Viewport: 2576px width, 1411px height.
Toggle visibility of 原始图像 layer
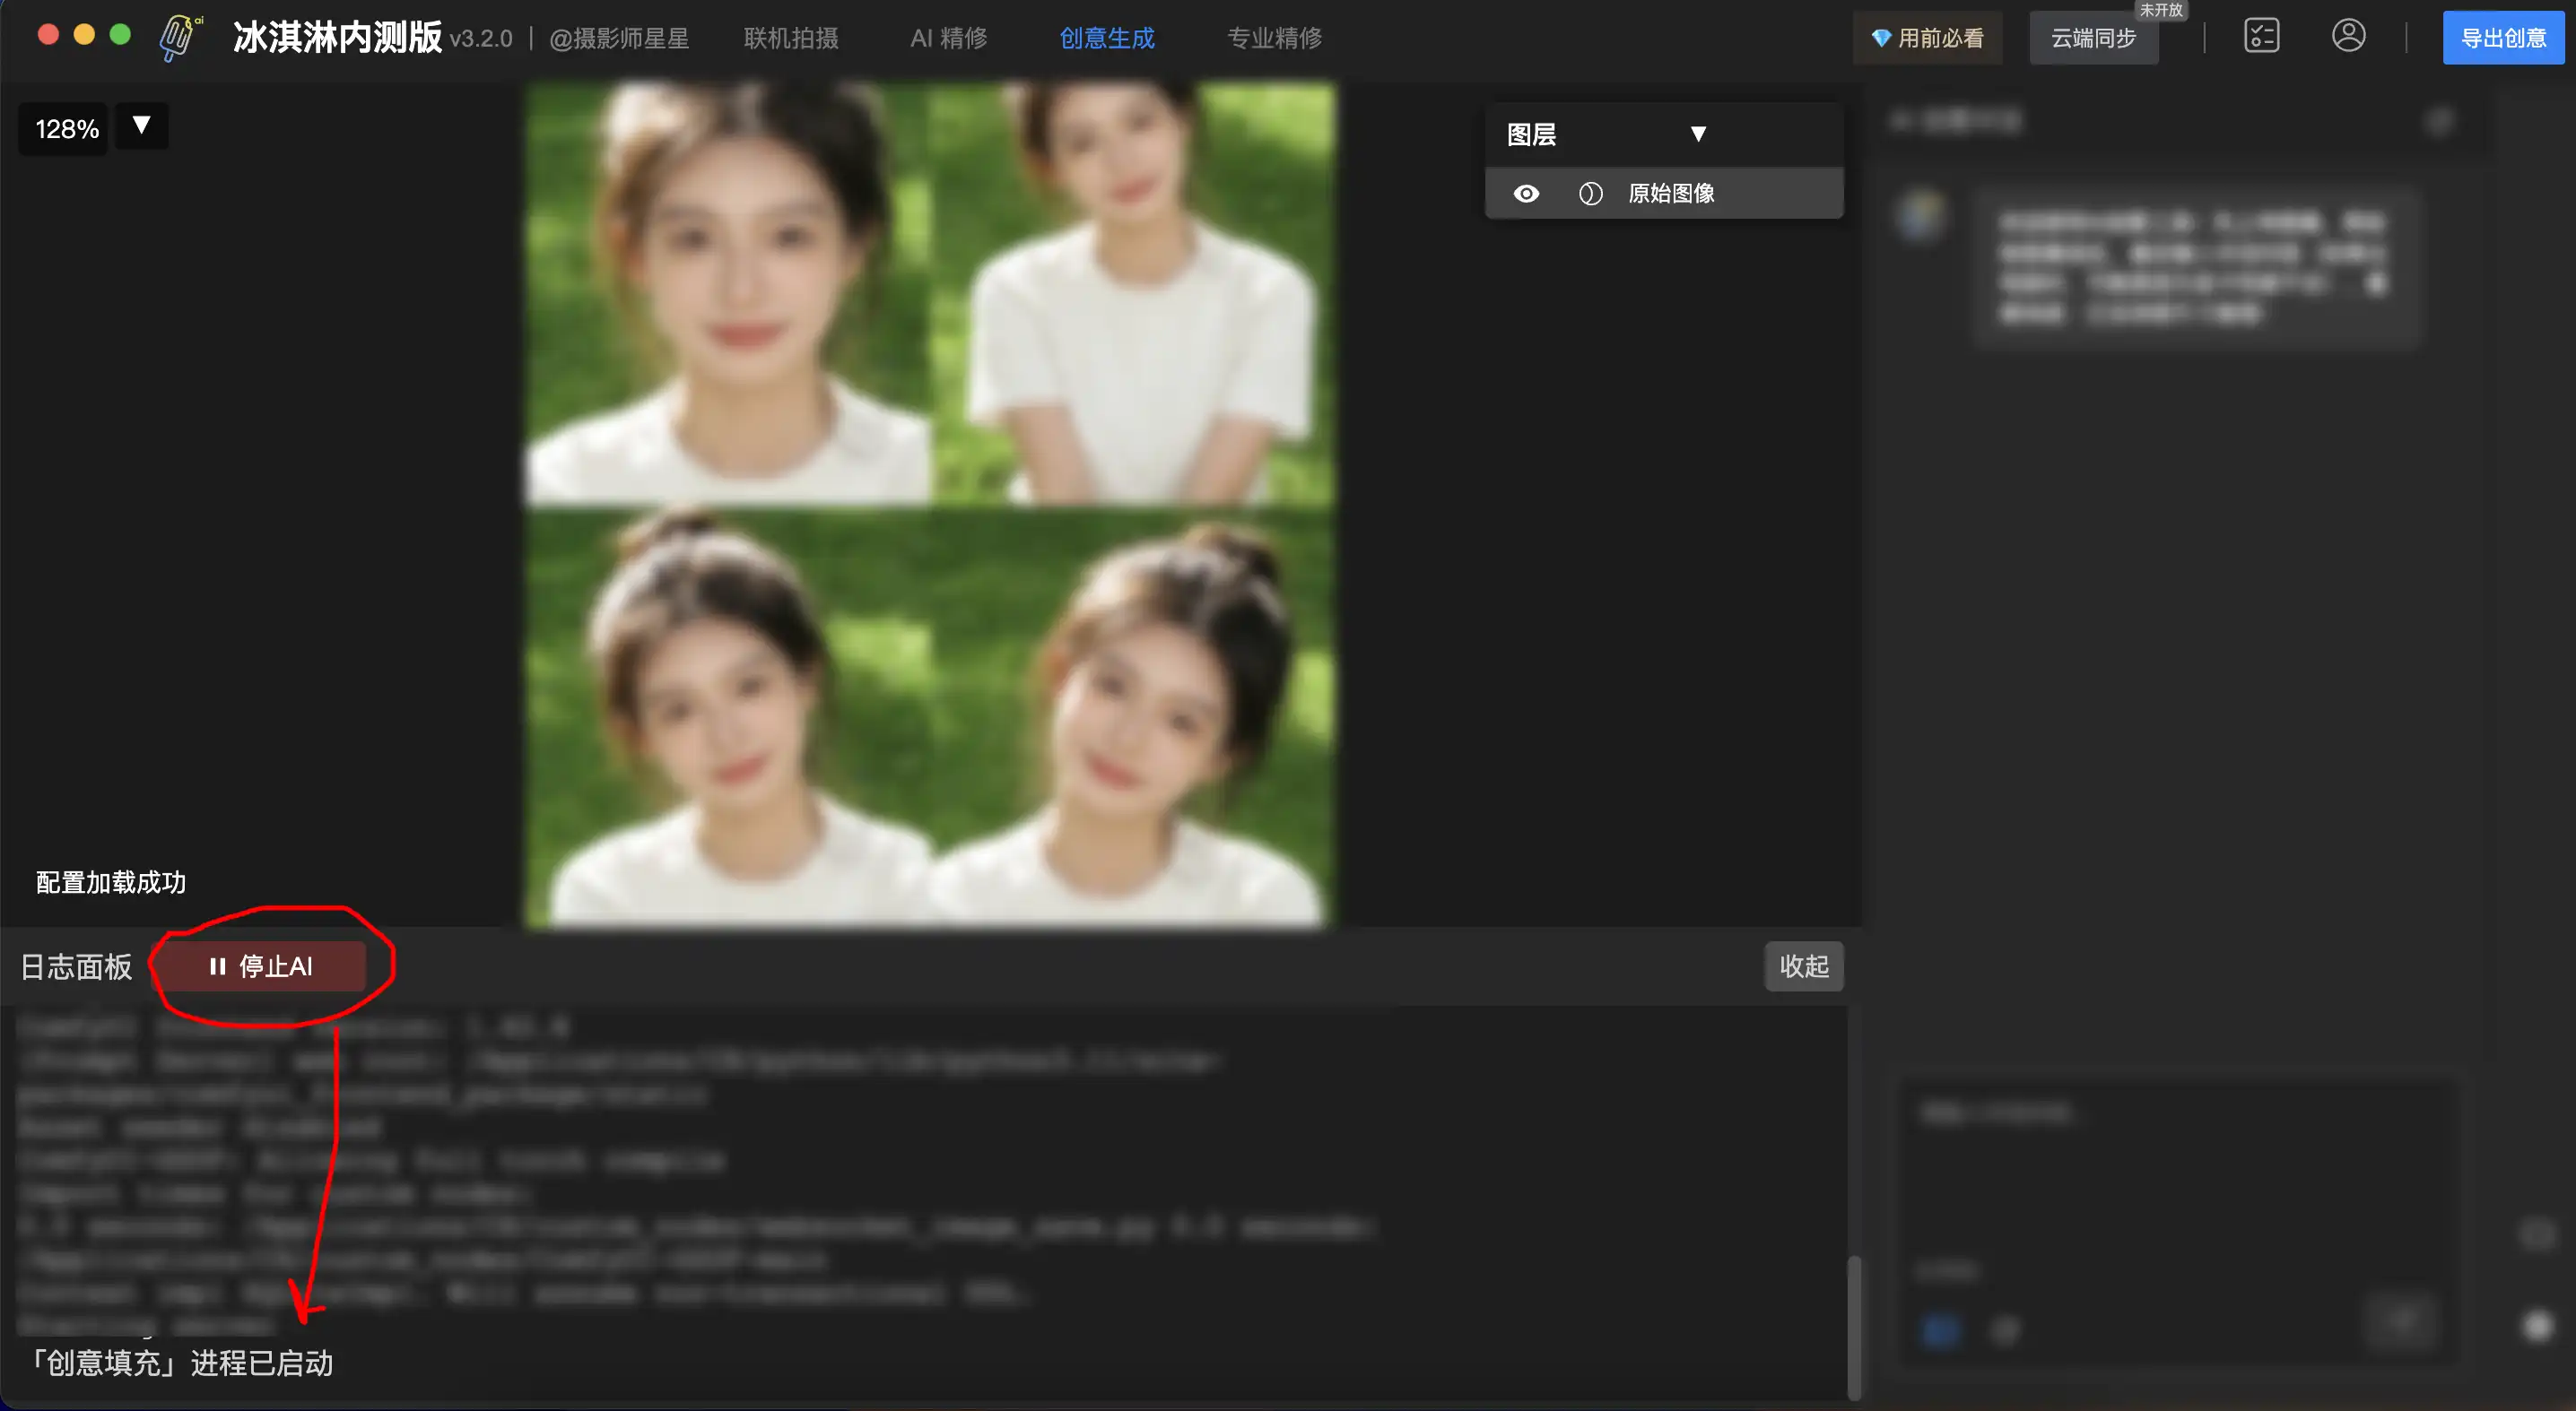tap(1526, 193)
